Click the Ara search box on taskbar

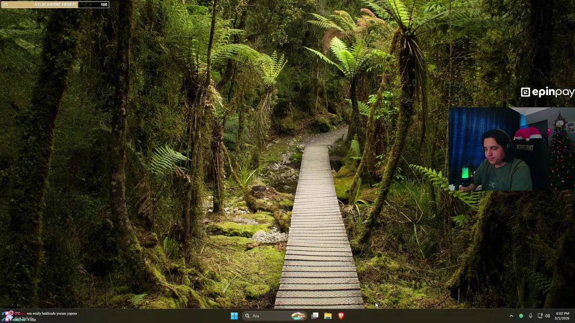click(274, 316)
